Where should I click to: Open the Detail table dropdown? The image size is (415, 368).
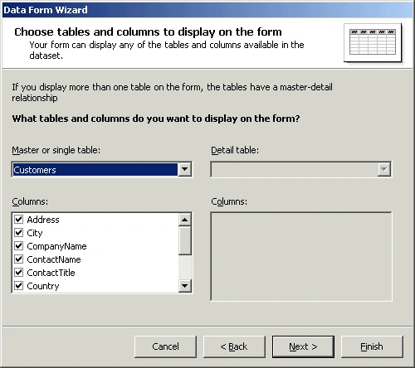[x=384, y=169]
